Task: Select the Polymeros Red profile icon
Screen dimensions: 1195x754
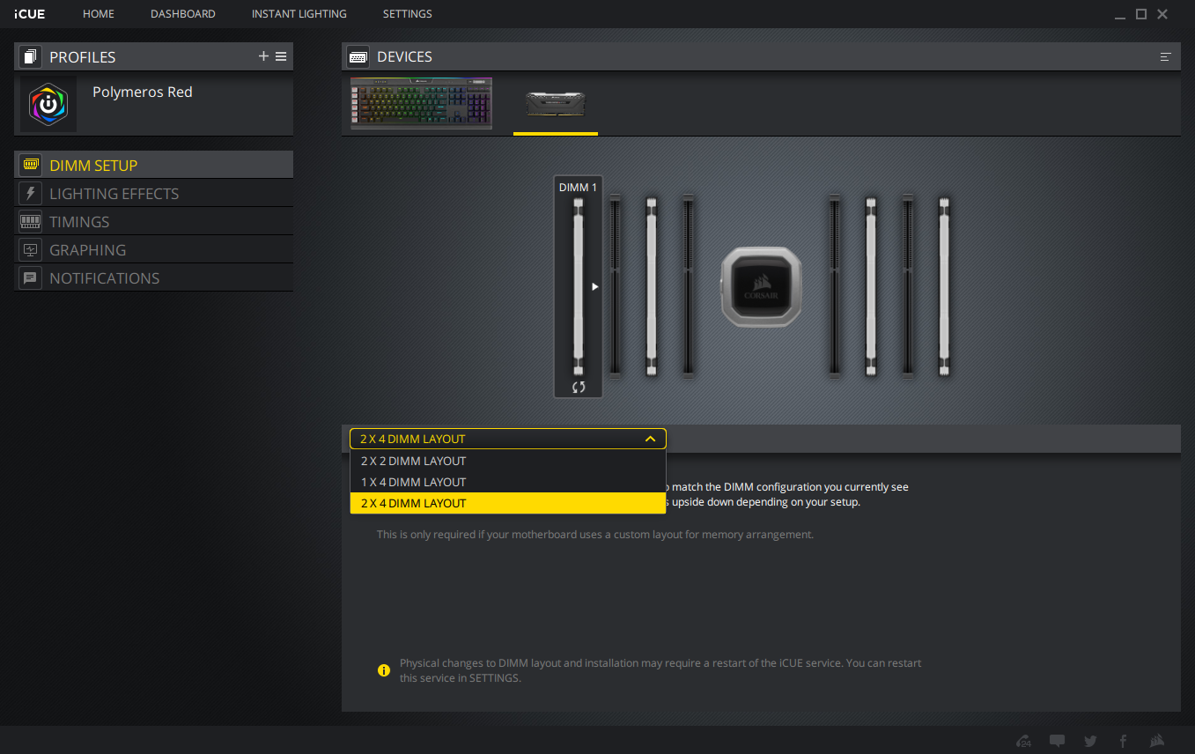Action: click(48, 104)
